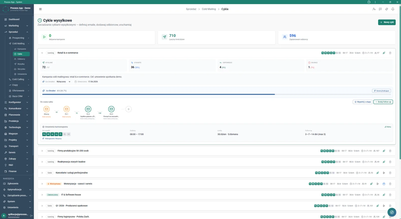The width and height of the screenshot is (401, 219).
Task: Expand the Reaktywacja starych leadow cycle
Action: tap(42, 162)
